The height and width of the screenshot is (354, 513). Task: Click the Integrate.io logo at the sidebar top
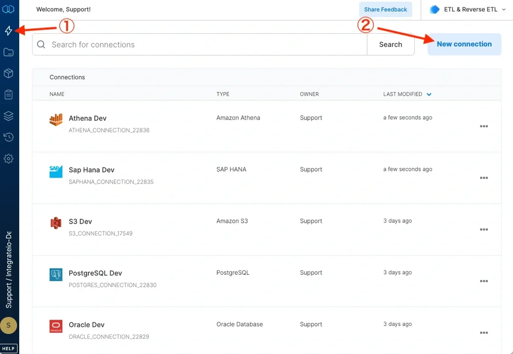point(9,9)
